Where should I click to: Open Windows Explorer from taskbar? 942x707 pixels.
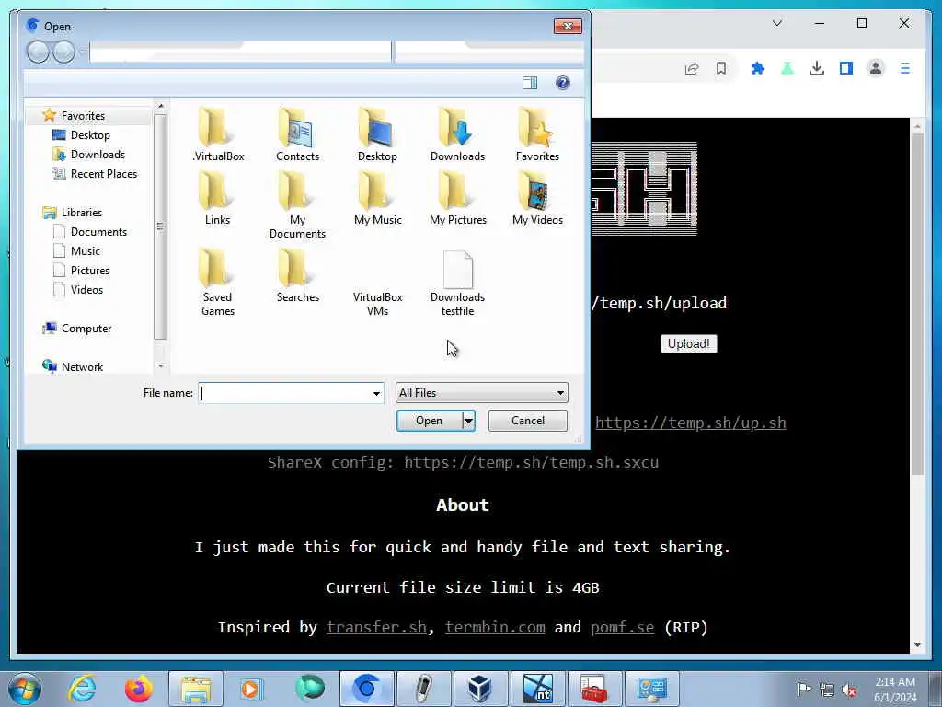195,689
